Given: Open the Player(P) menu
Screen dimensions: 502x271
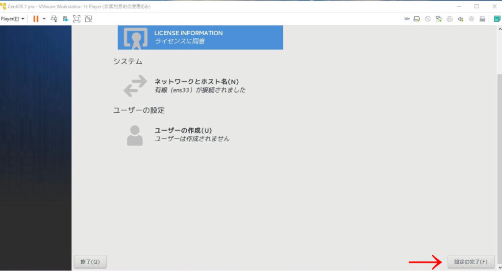Looking at the screenshot, I should 12,19.
